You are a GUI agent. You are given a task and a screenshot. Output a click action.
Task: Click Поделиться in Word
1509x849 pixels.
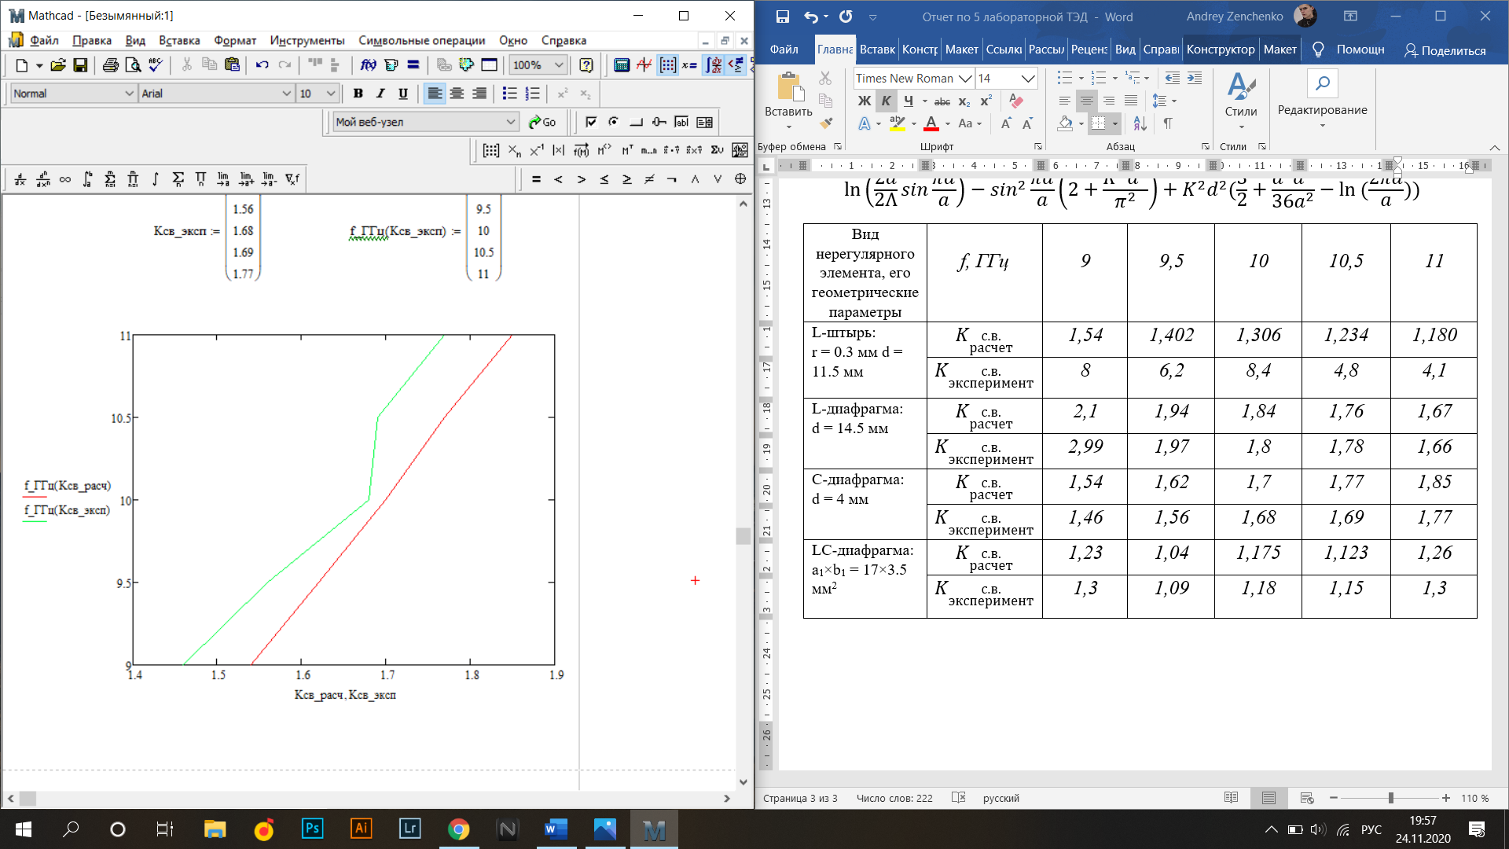click(1445, 50)
